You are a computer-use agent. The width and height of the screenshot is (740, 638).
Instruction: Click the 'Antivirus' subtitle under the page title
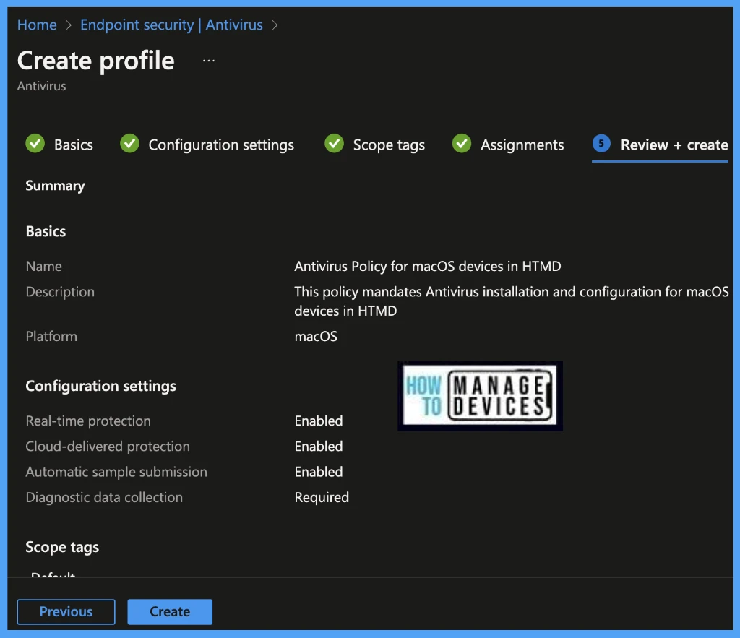click(41, 86)
